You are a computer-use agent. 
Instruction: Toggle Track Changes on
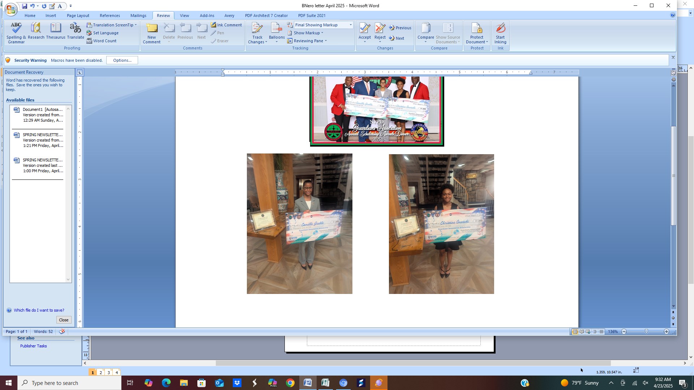257,29
